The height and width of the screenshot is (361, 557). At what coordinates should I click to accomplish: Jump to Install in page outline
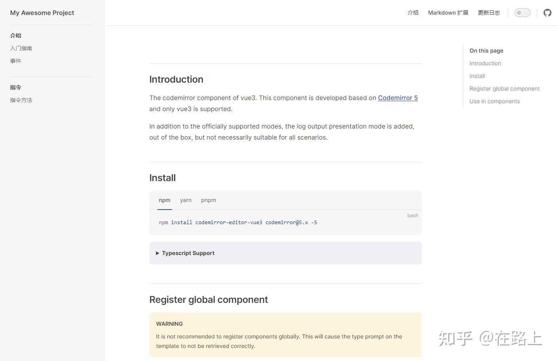(x=477, y=76)
